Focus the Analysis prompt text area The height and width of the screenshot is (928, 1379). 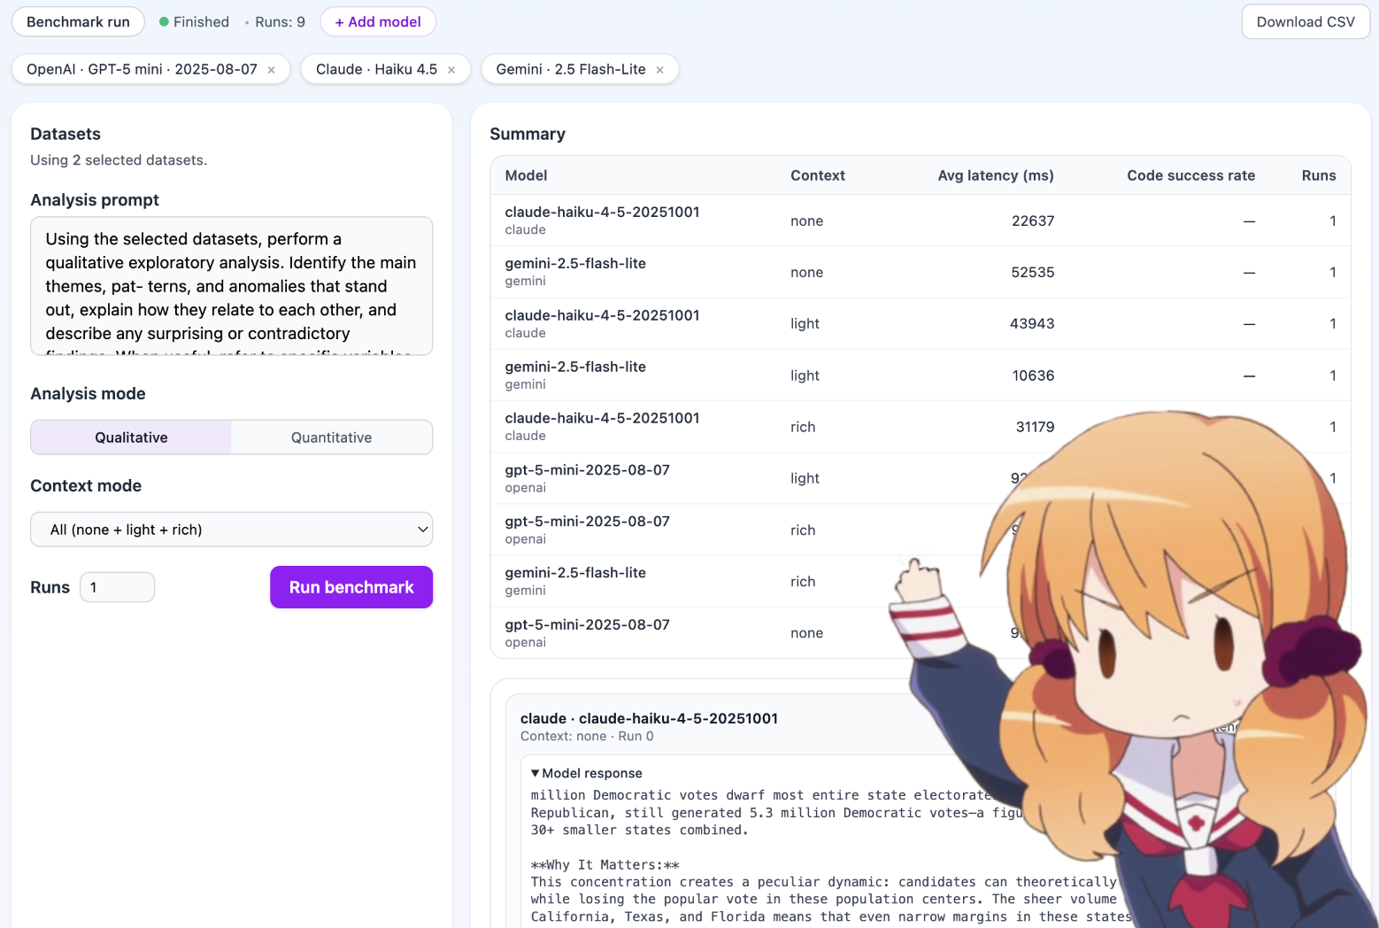pos(231,286)
